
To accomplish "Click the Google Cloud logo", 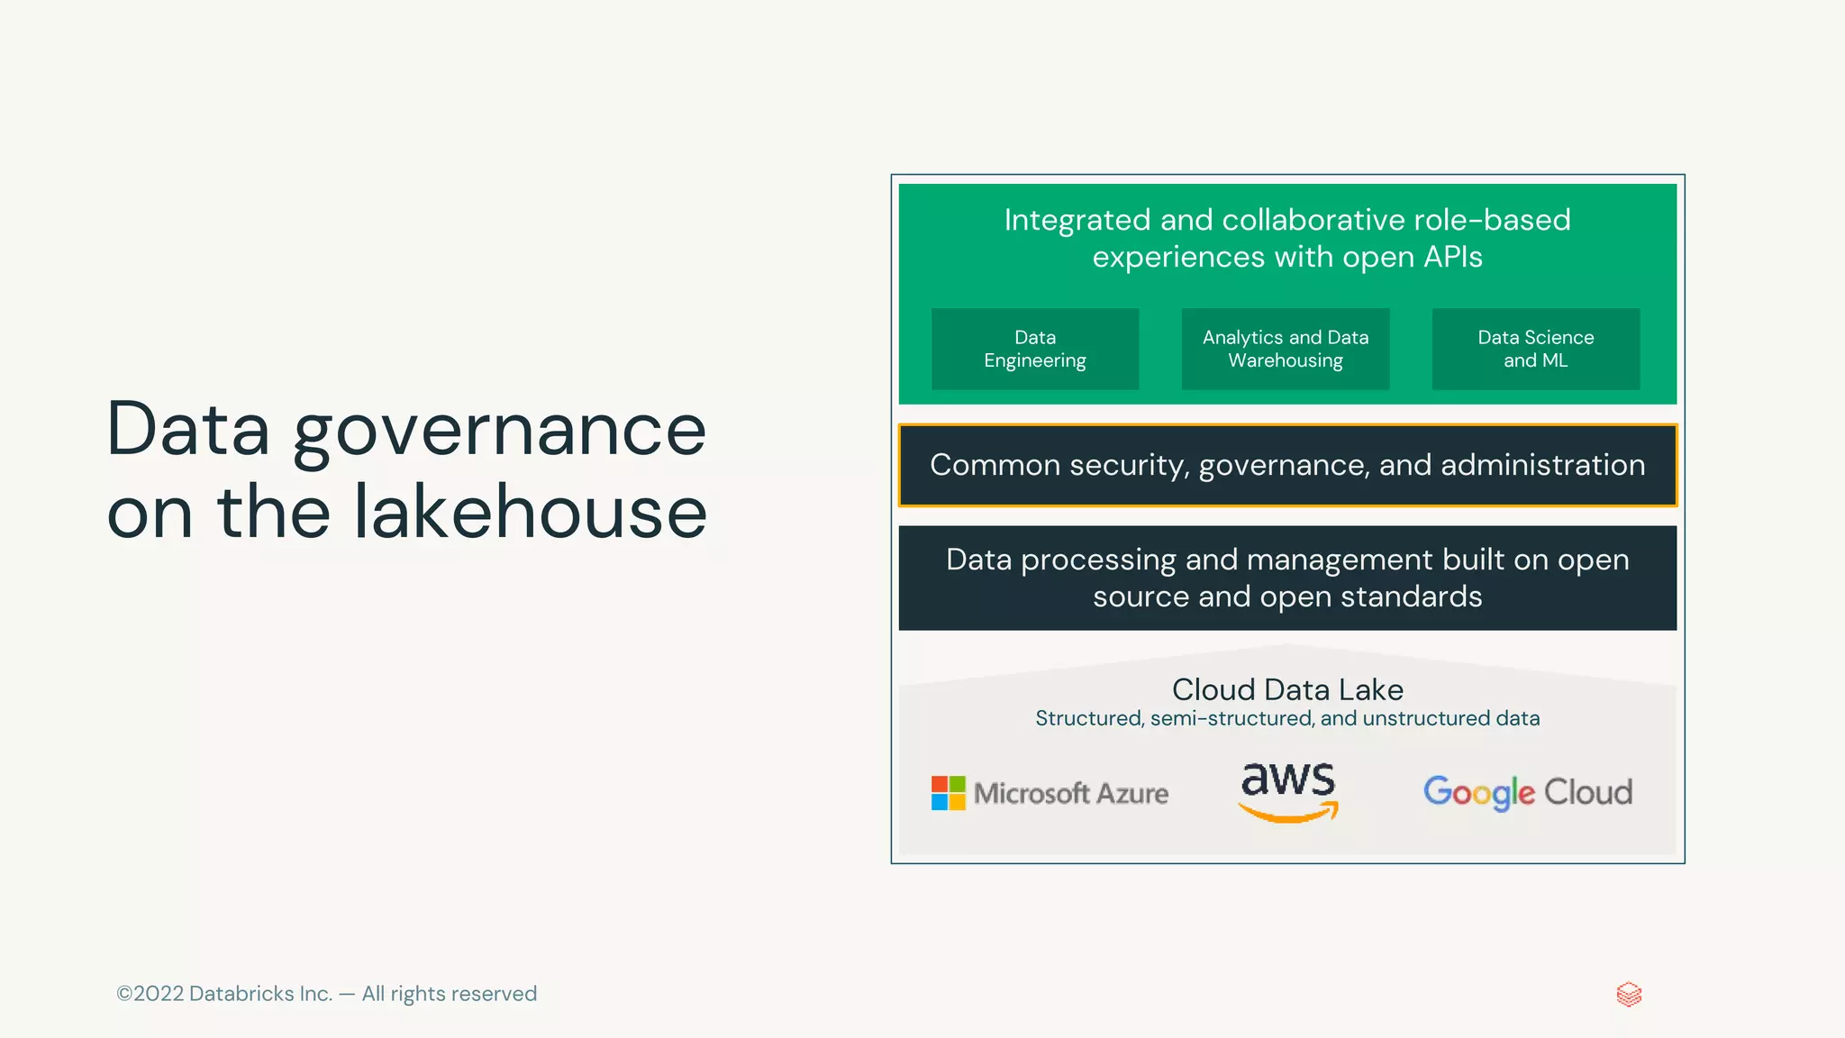I will 1528,793.
